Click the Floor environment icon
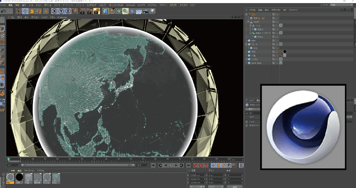This screenshot has height=188, width=356. [139, 11]
